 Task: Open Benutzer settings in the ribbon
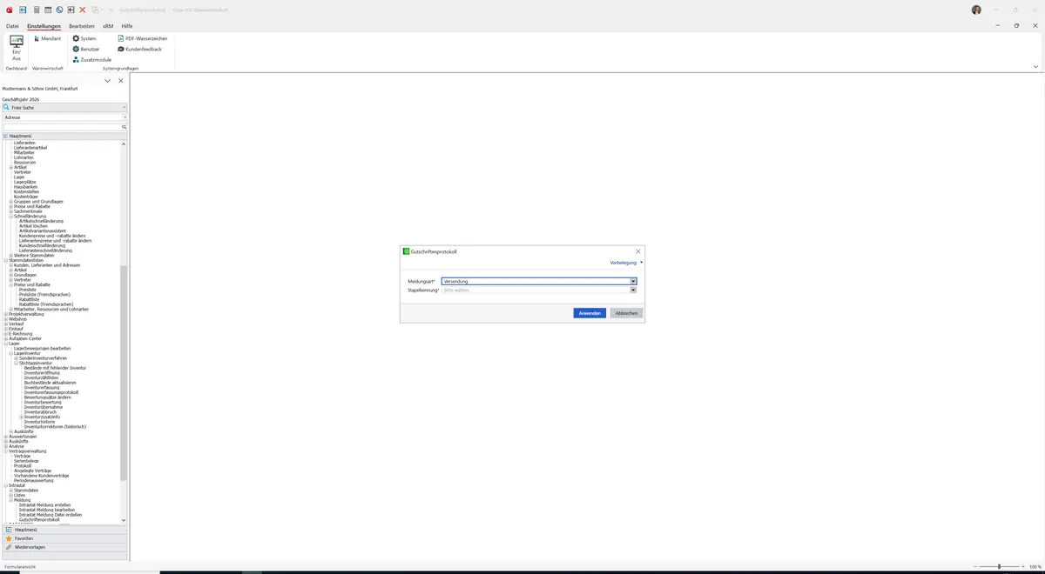pos(86,50)
